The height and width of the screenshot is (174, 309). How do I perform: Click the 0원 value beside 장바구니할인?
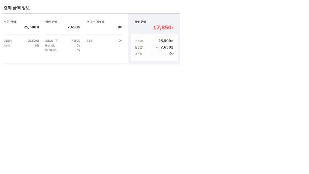point(78,50)
